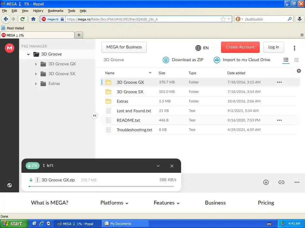Click the Download as ZIP icon
The width and height of the screenshot is (305, 228).
[x=166, y=60]
